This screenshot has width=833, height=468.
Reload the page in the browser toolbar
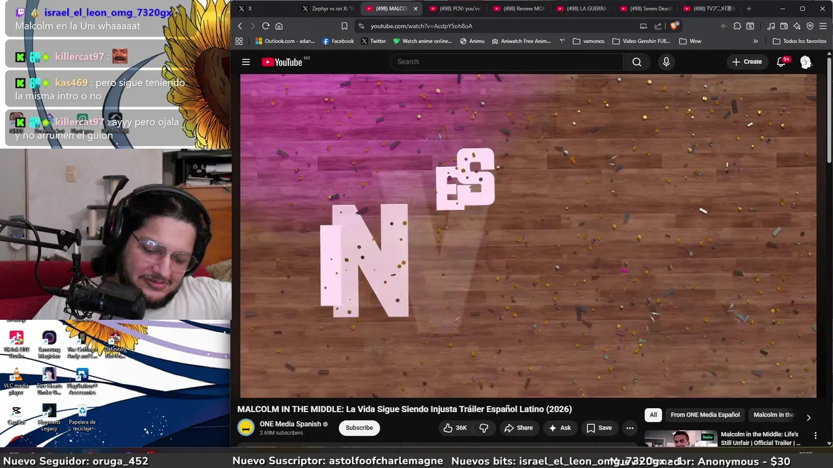click(x=266, y=26)
